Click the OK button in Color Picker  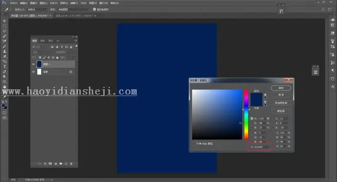tap(281, 88)
